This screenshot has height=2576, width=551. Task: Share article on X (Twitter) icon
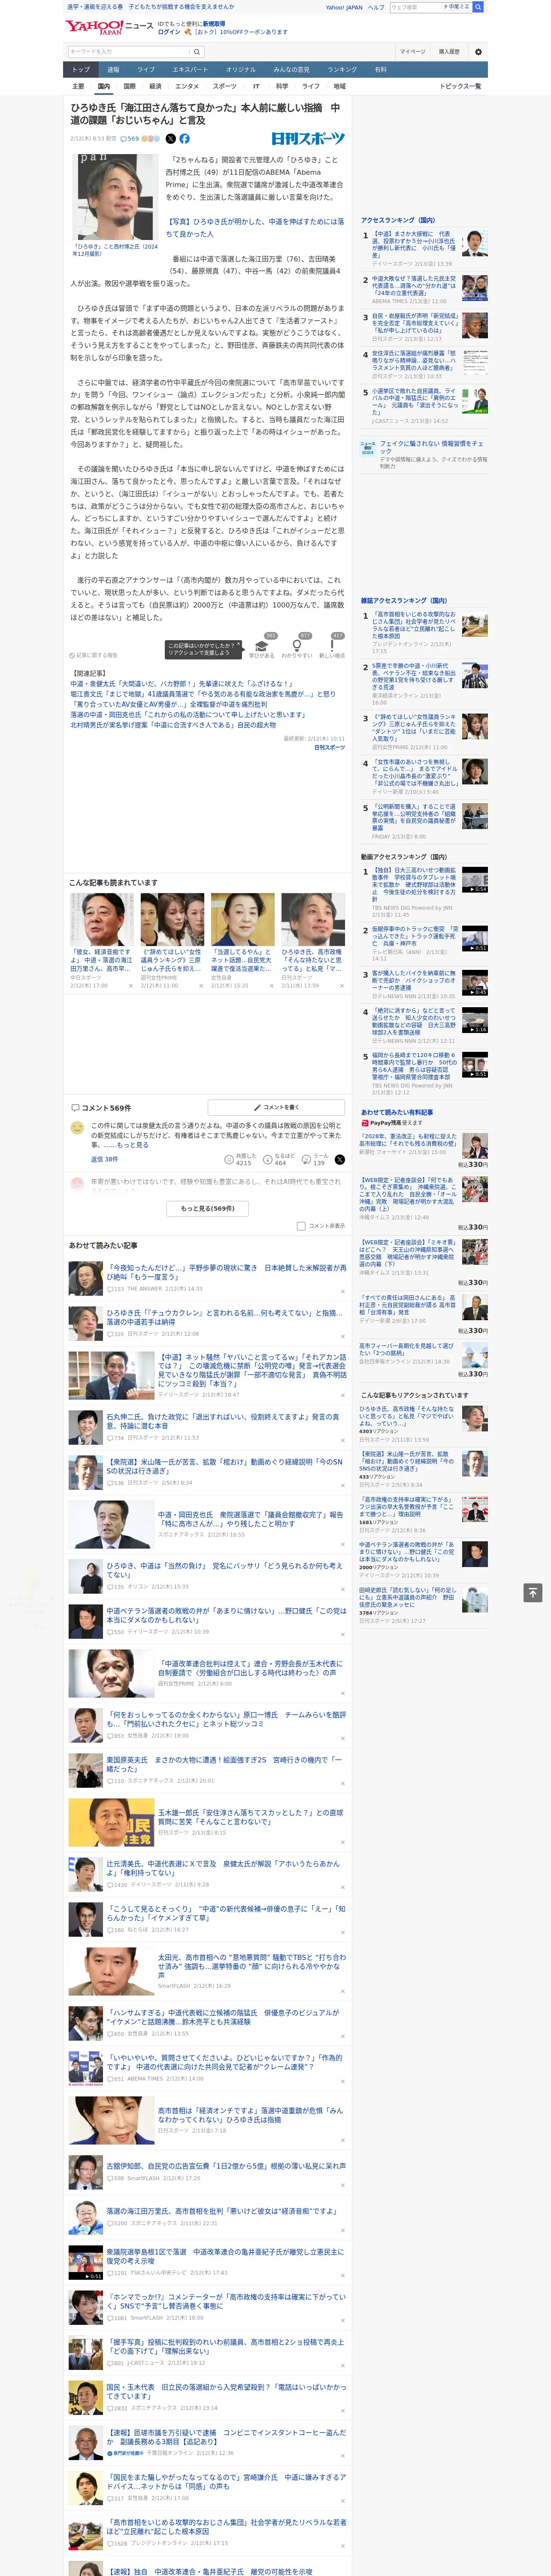tap(170, 139)
